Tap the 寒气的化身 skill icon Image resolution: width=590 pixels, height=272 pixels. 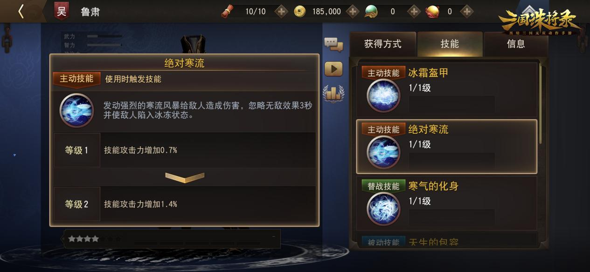click(383, 209)
